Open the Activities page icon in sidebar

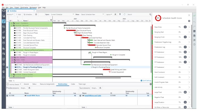(4, 21)
